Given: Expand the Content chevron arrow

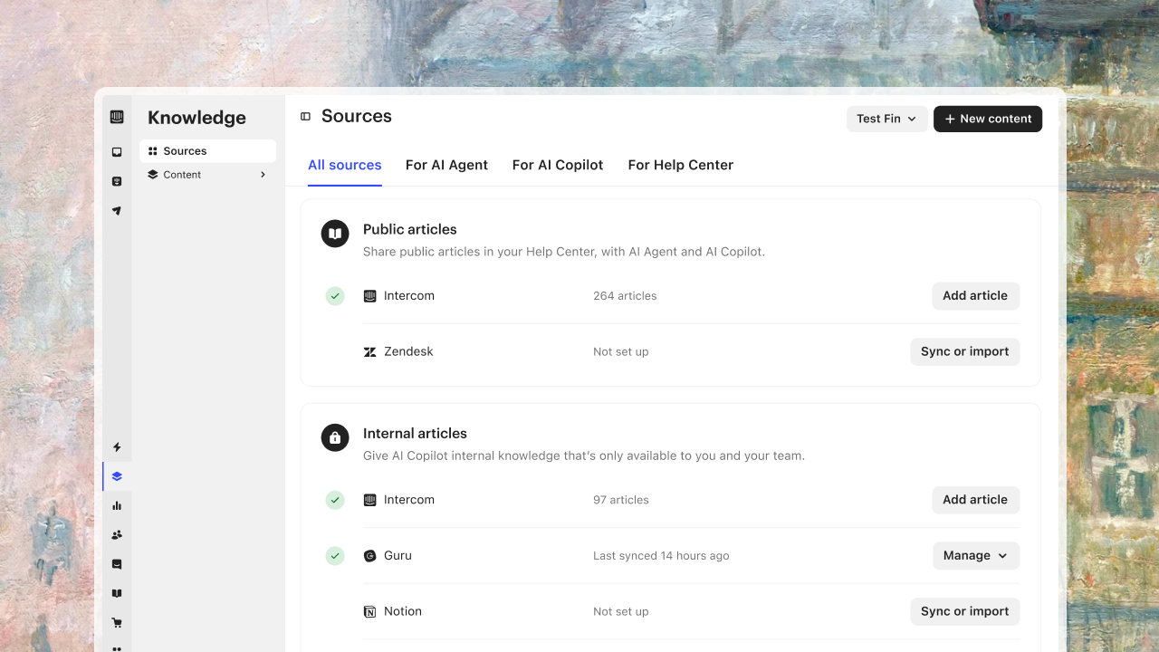Looking at the screenshot, I should pos(263,175).
